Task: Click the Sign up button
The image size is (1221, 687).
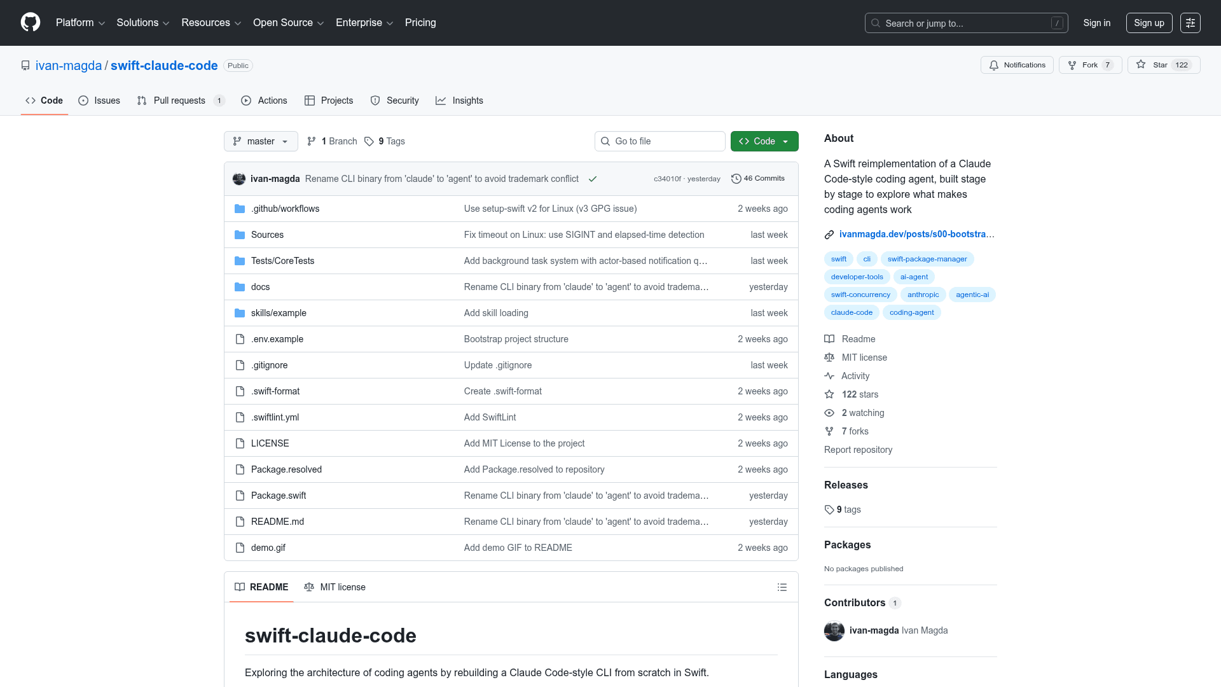Action: (1149, 22)
